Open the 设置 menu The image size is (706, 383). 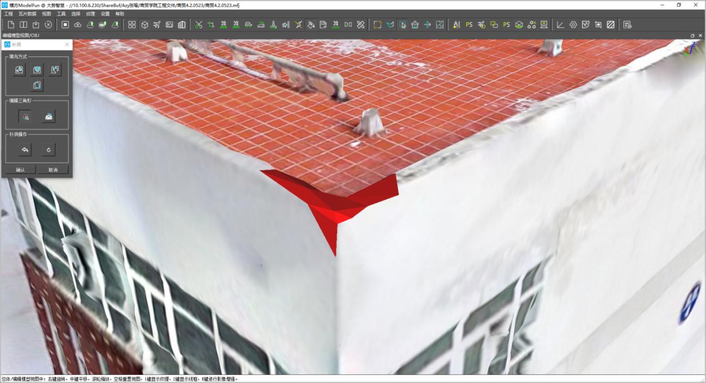click(105, 14)
